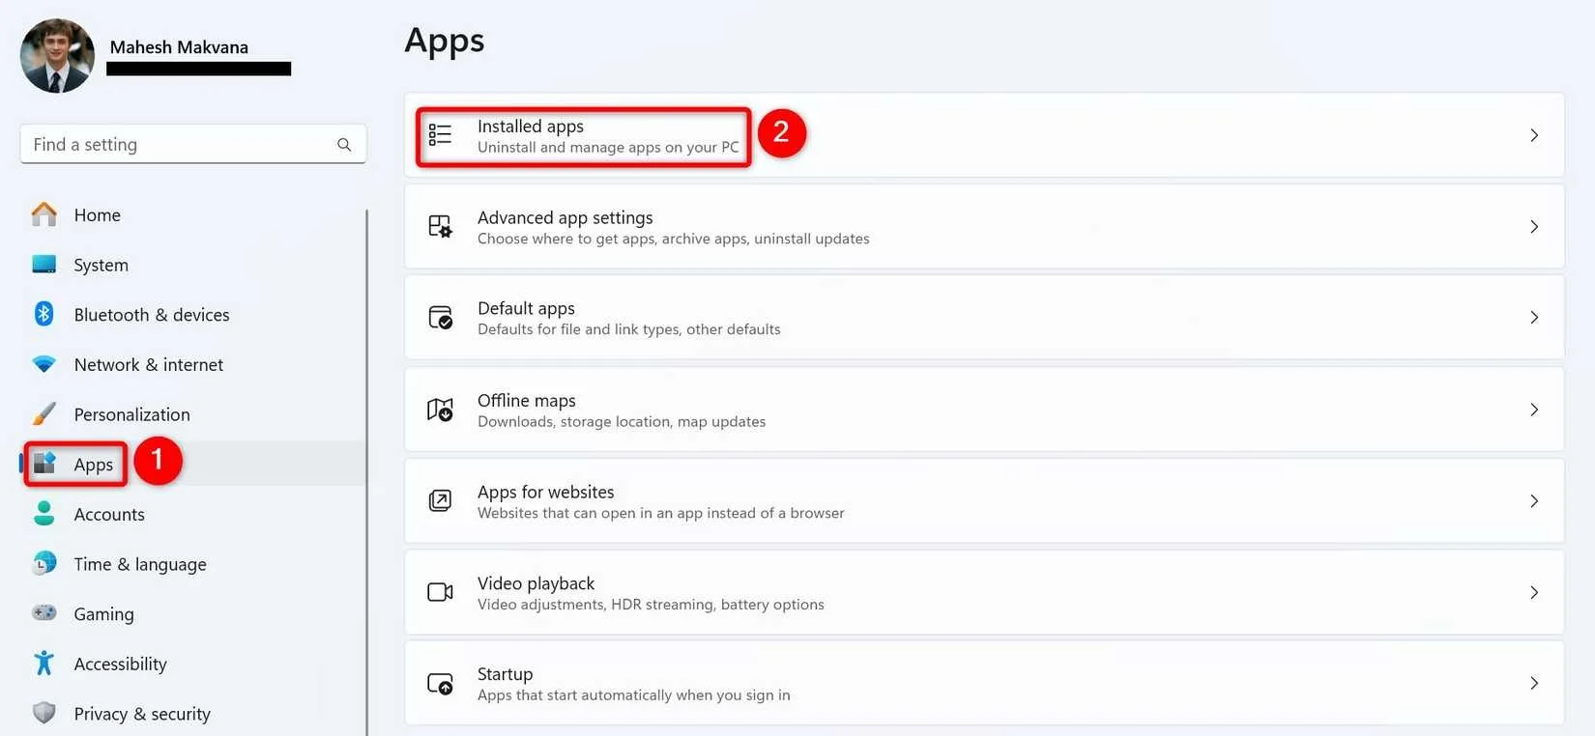Click 'Websites that can open in an app' text
The width and height of the screenshot is (1595, 736).
pos(661,513)
